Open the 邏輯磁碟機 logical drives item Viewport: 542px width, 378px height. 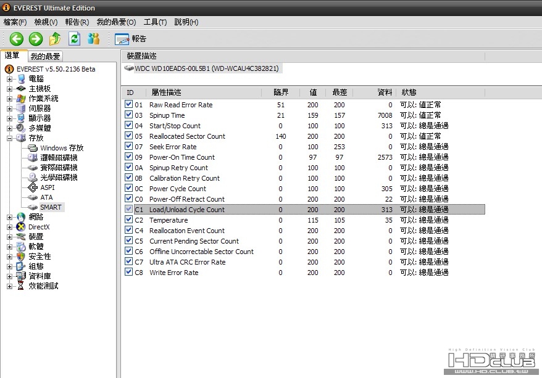click(x=52, y=158)
